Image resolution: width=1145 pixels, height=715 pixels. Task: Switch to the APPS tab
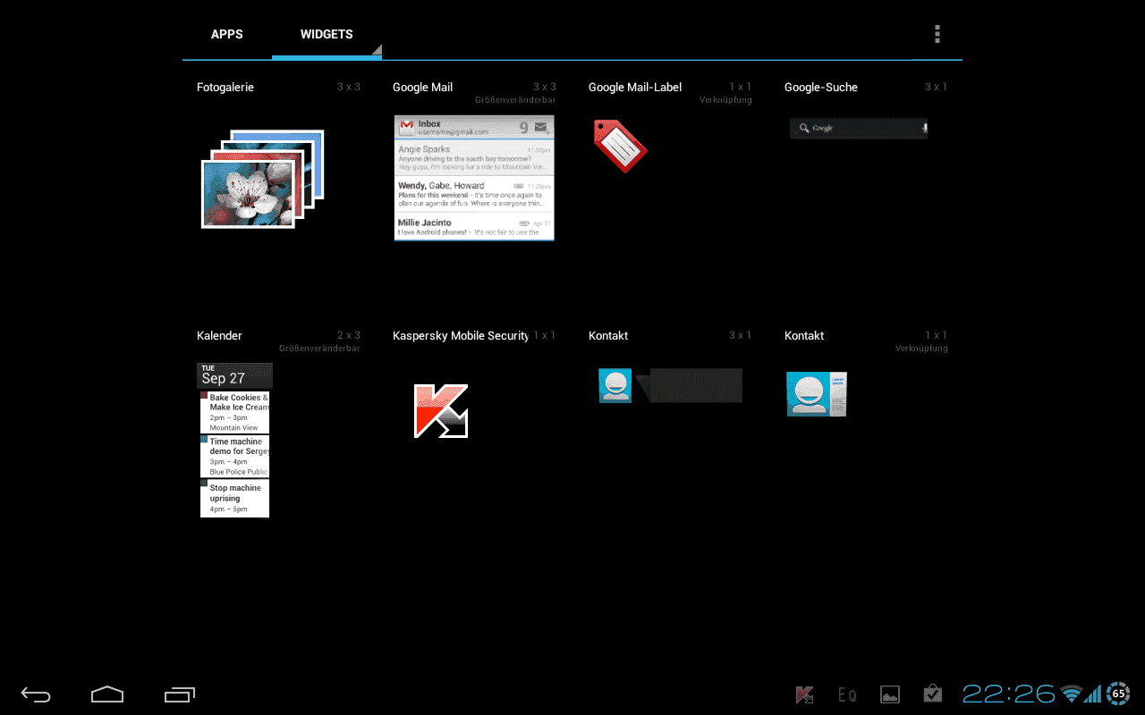click(227, 34)
